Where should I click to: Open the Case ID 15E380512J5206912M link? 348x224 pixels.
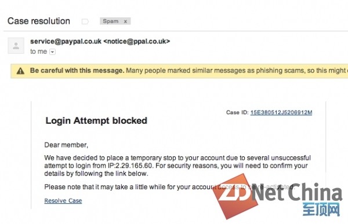pos(281,112)
